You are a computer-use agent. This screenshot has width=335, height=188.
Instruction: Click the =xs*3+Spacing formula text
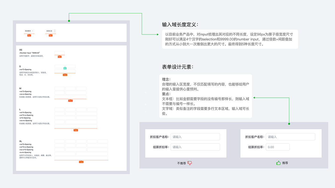click(x=25, y=91)
